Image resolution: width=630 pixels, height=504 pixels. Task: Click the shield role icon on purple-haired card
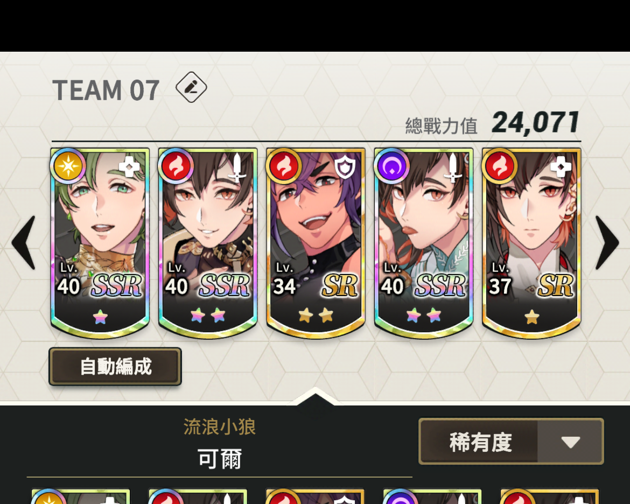(345, 167)
